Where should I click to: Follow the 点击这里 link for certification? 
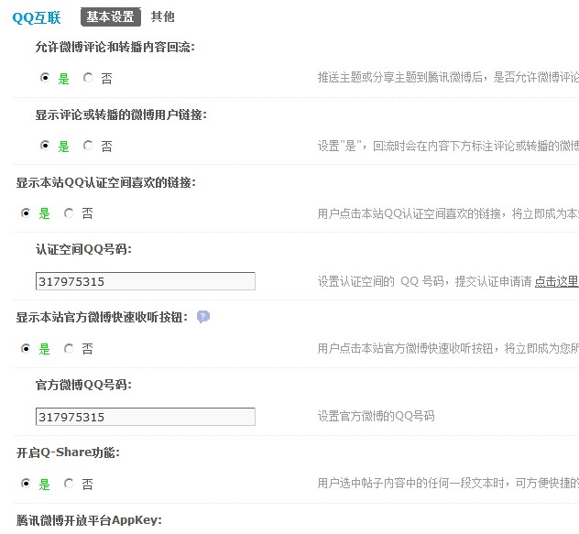coord(556,281)
